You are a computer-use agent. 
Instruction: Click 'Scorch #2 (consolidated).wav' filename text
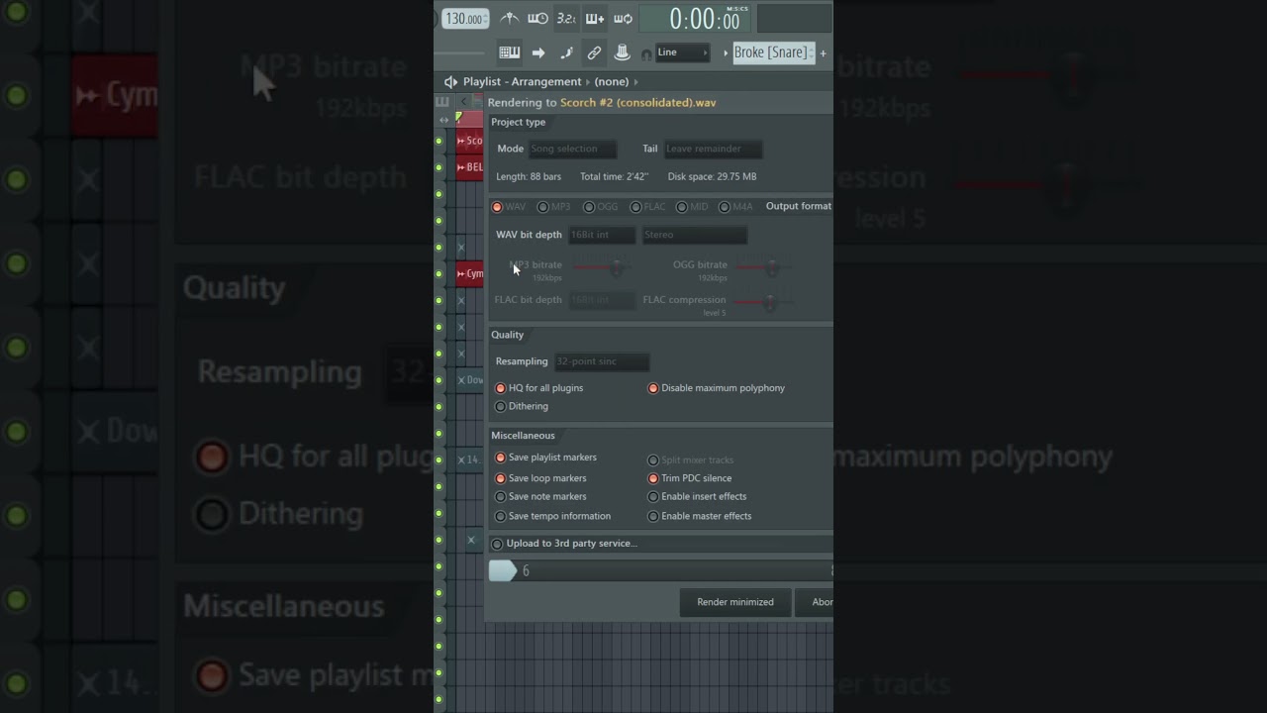click(638, 103)
